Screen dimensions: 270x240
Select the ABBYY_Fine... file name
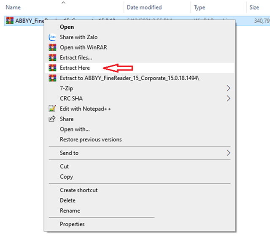[x=30, y=21]
